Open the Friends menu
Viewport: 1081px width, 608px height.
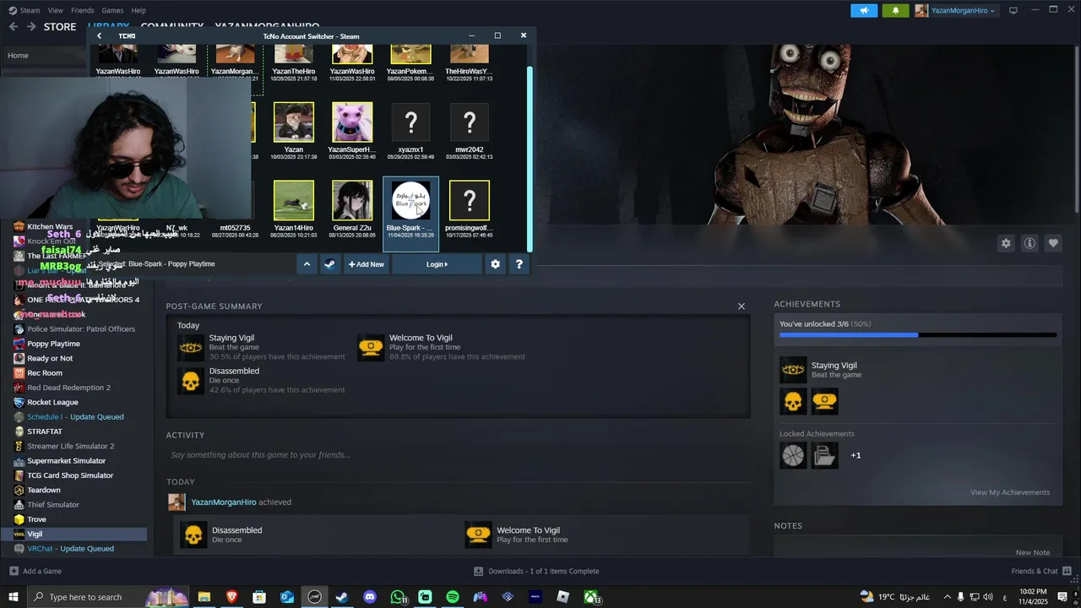tap(83, 10)
